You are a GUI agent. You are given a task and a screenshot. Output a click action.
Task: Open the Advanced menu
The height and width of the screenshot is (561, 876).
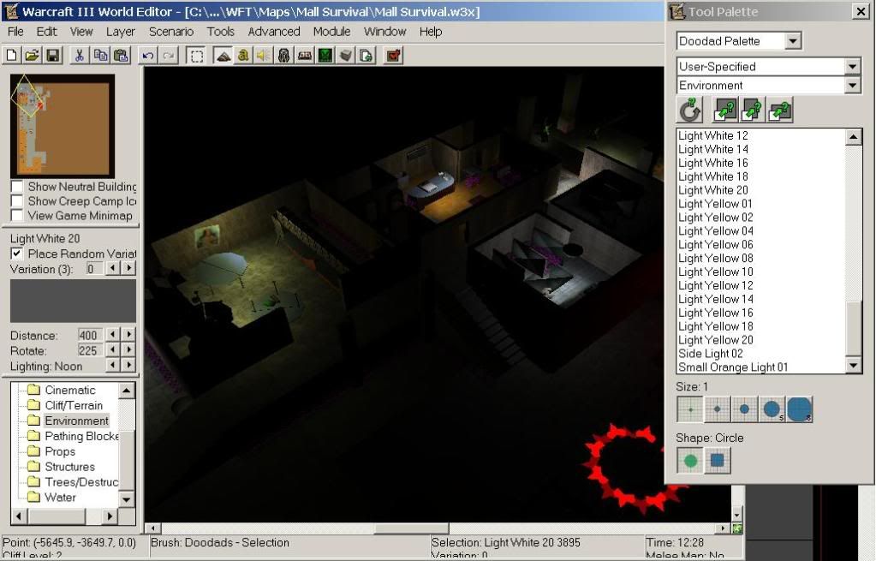coord(274,32)
